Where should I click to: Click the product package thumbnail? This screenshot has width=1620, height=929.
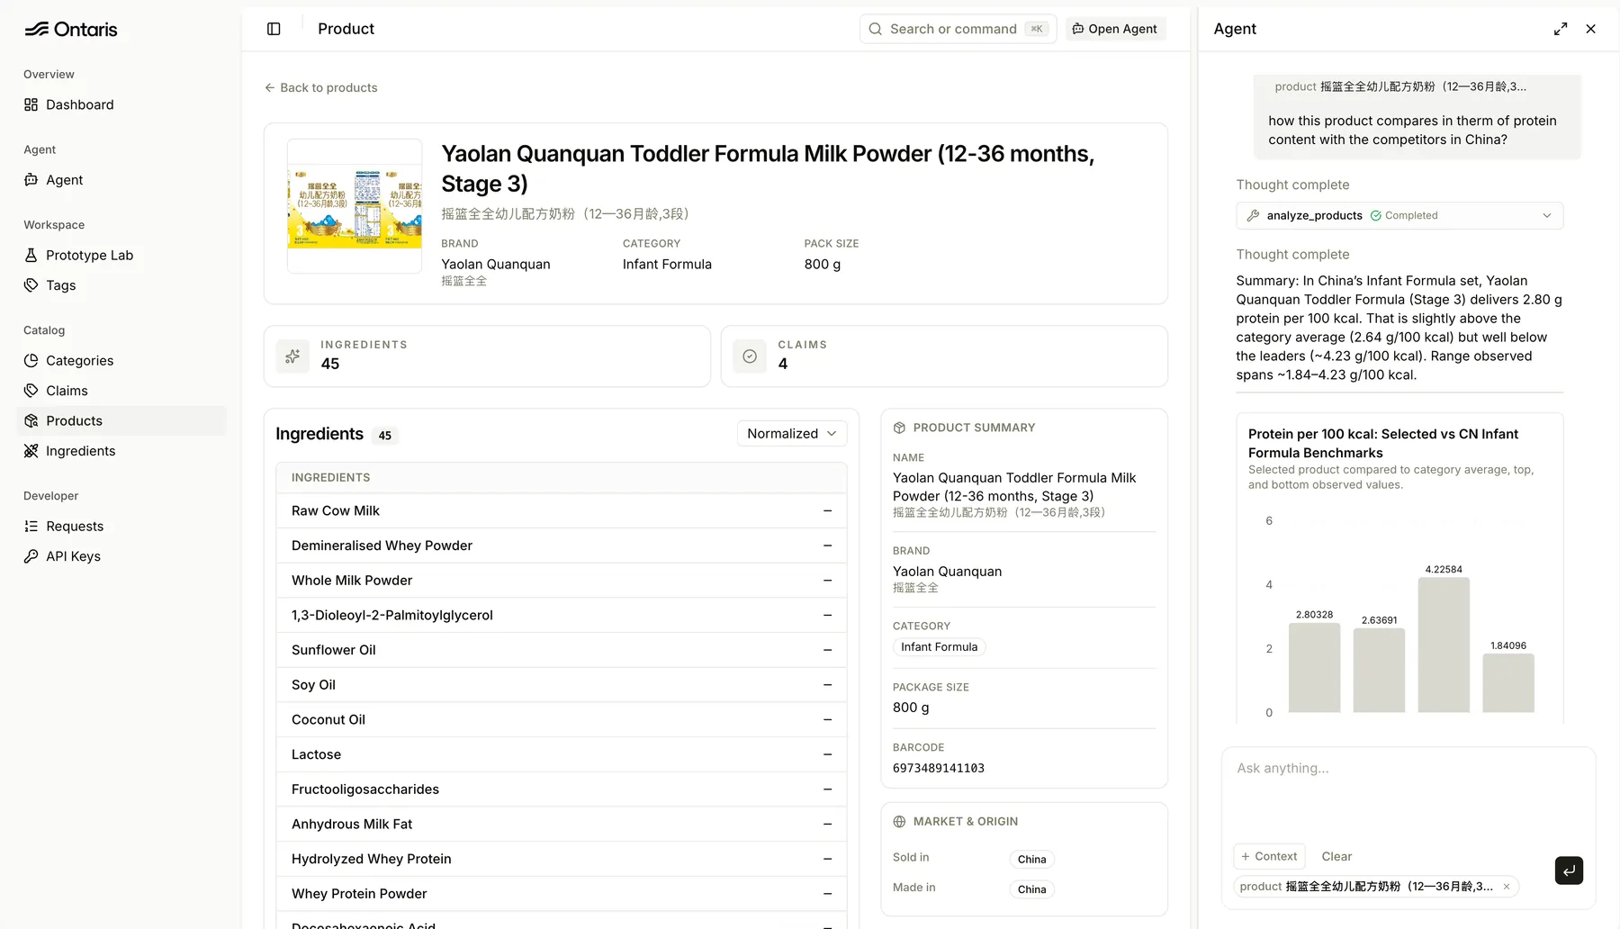(x=355, y=206)
